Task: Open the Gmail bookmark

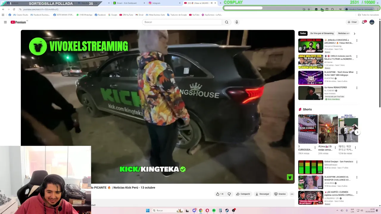Action: (139, 15)
